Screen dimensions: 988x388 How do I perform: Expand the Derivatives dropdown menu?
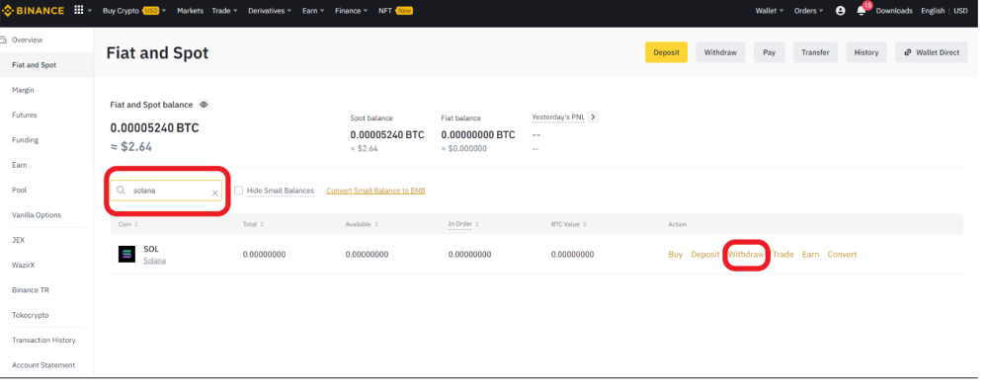coord(270,11)
